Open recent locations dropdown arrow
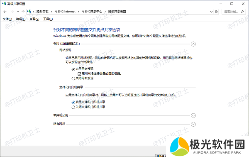Viewport: 249px width, 157px height. click(x=18, y=12)
